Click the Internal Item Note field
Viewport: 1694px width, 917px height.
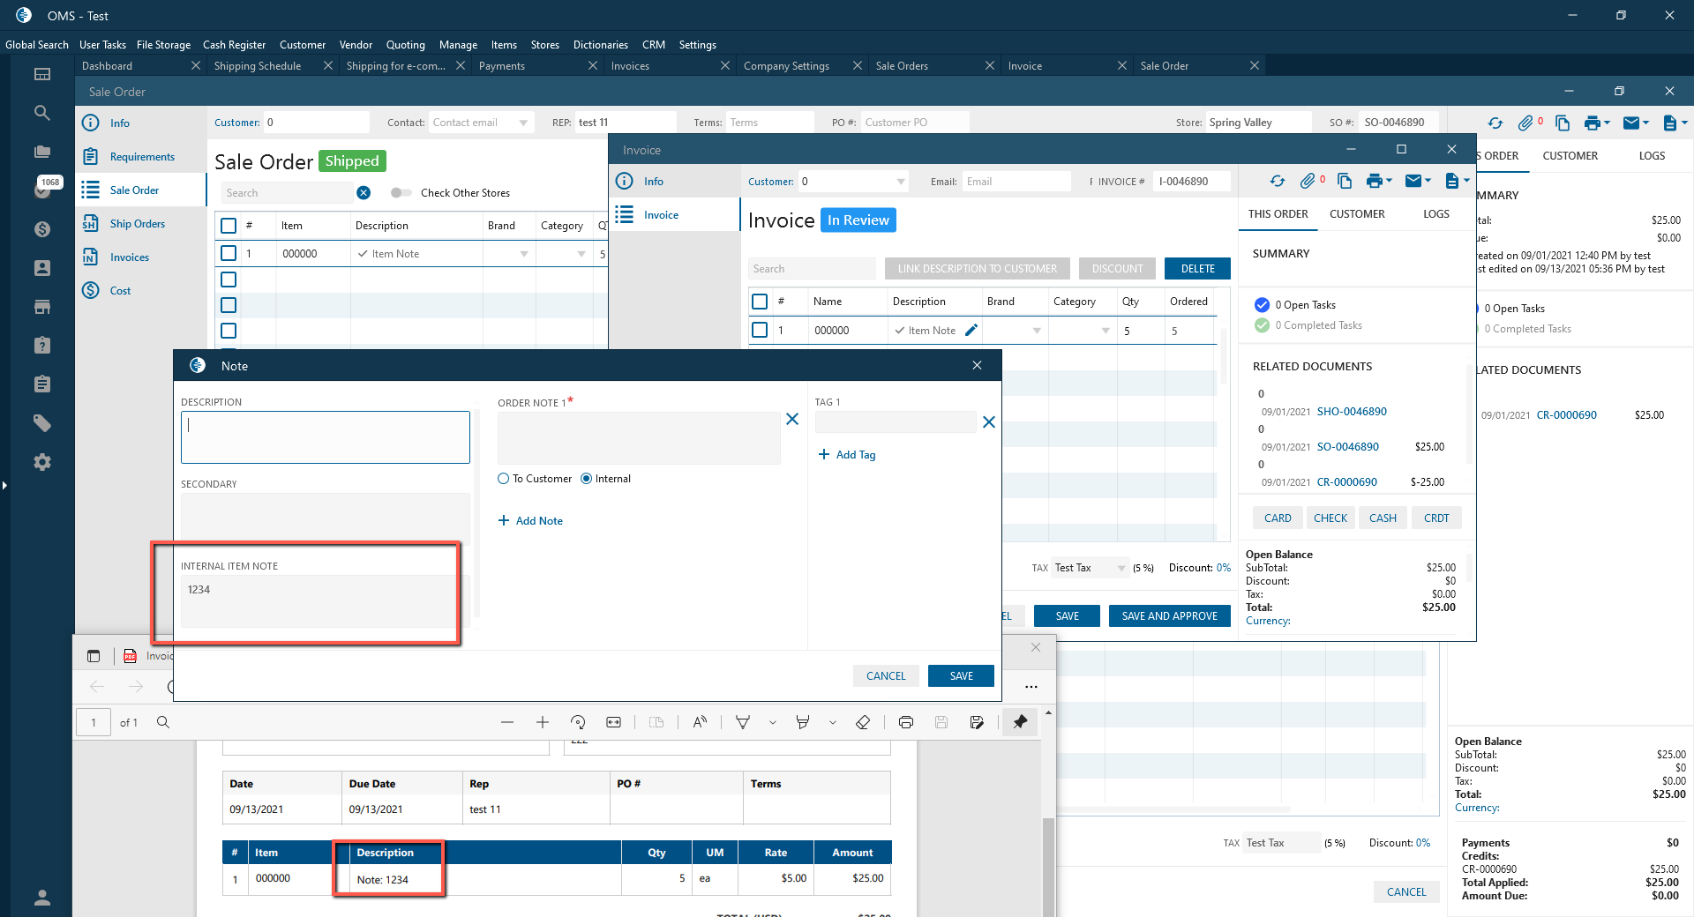point(326,600)
